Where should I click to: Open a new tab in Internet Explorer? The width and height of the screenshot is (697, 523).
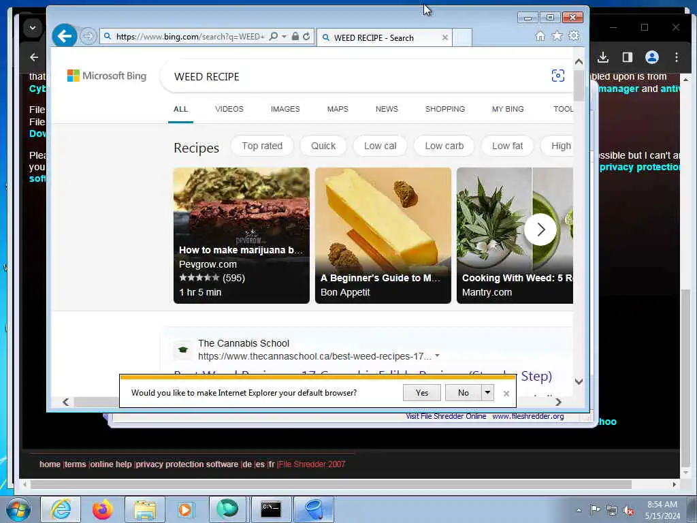462,38
